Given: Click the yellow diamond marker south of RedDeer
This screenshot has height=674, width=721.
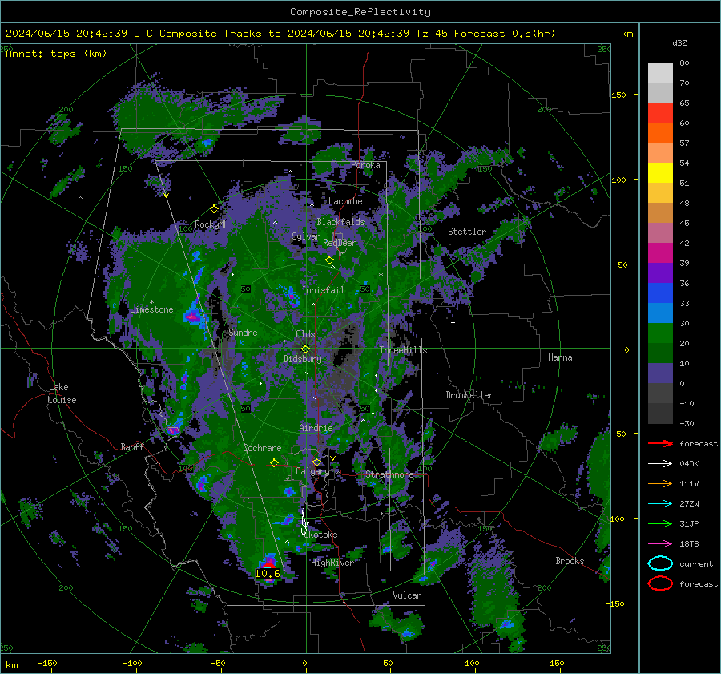Looking at the screenshot, I should coord(329,260).
